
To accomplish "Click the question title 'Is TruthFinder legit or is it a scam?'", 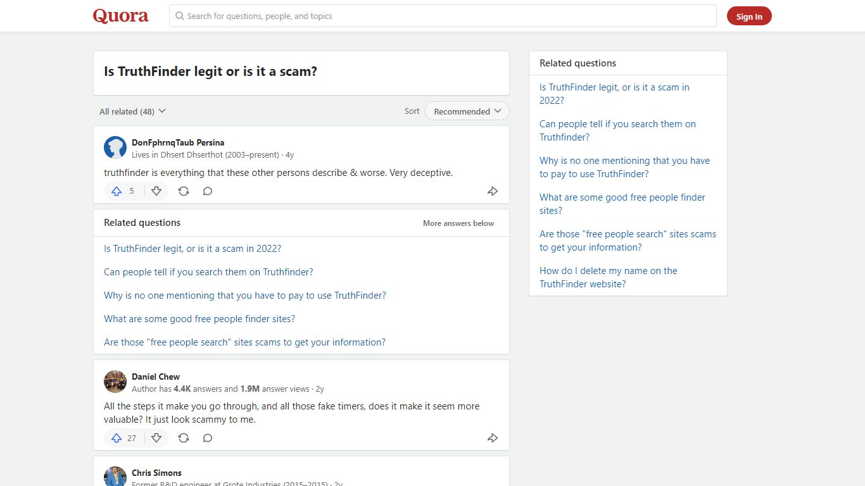I will tap(210, 72).
